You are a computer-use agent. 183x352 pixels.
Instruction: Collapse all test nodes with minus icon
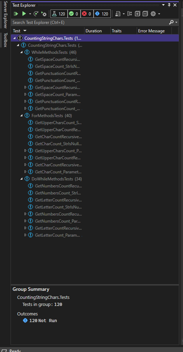click(x=145, y=14)
